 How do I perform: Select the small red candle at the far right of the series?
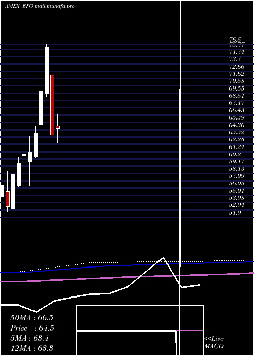(58, 127)
